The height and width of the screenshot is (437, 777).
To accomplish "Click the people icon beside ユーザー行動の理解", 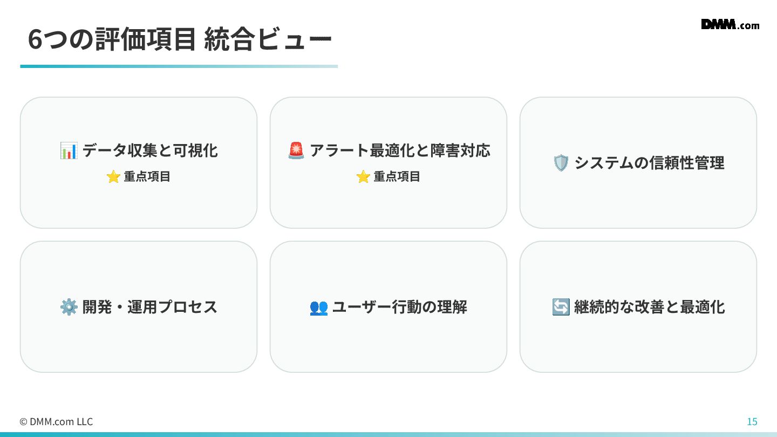I will tap(318, 307).
